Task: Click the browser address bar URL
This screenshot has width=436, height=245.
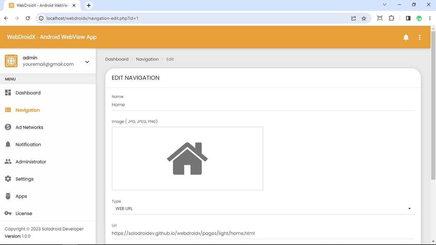Action: coord(92,18)
